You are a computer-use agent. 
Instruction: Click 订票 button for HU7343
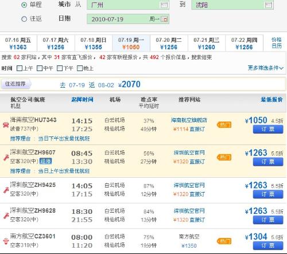point(268,130)
